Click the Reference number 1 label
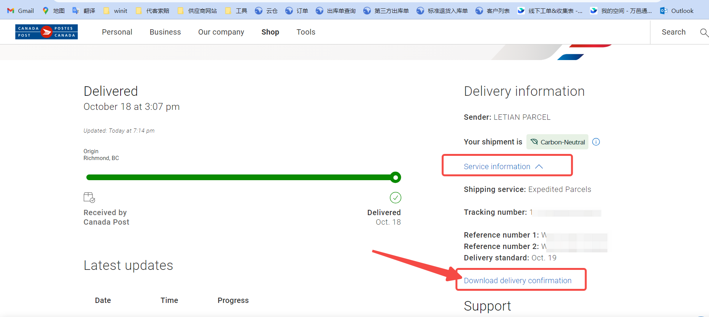Screen dimensions: 709x317 [501, 235]
